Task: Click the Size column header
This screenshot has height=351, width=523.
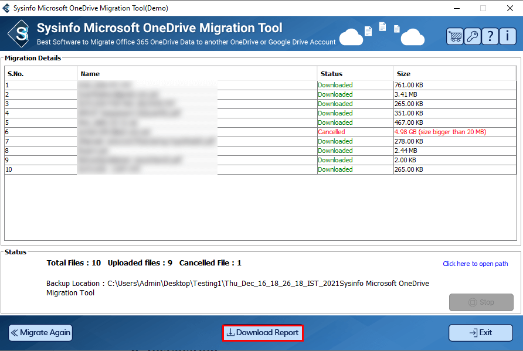Action: [403, 74]
